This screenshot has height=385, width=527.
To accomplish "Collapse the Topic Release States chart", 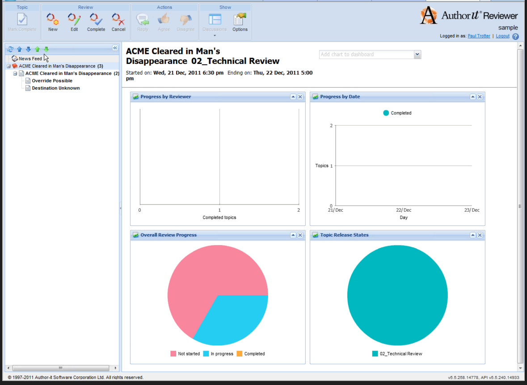I will click(x=472, y=235).
